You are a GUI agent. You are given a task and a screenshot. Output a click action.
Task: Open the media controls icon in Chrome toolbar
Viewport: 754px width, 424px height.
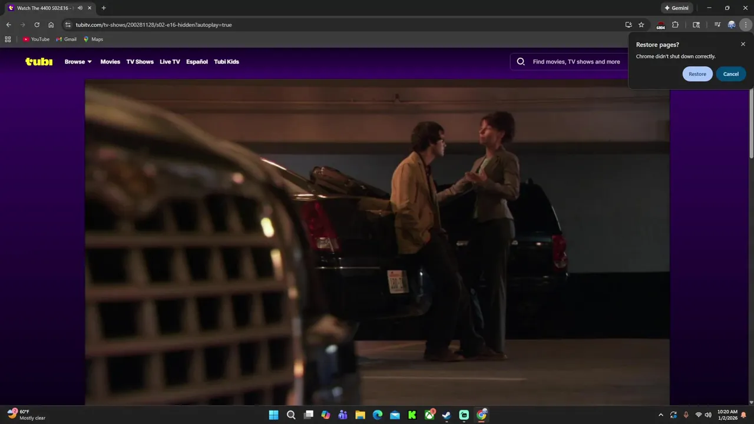[717, 25]
